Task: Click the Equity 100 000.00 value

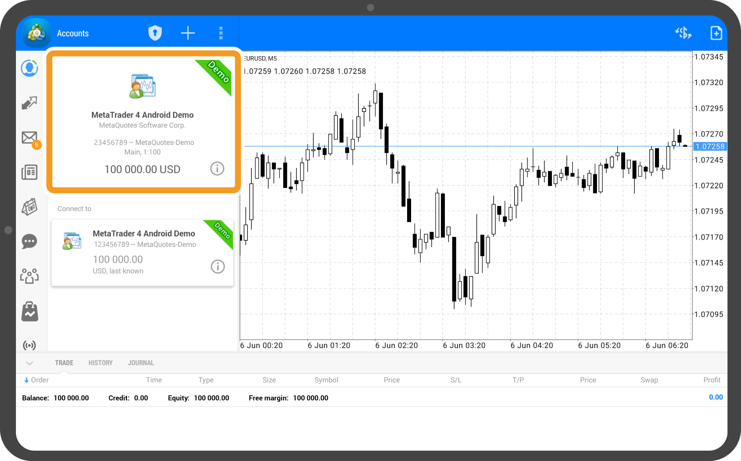Action: click(199, 398)
